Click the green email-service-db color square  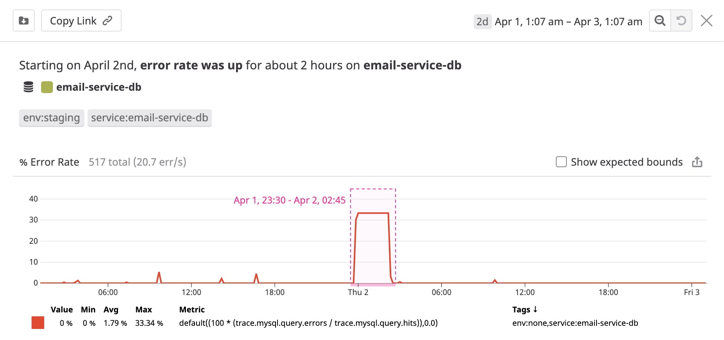point(47,87)
